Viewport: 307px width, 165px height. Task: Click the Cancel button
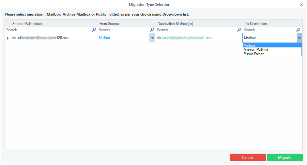click(248, 158)
